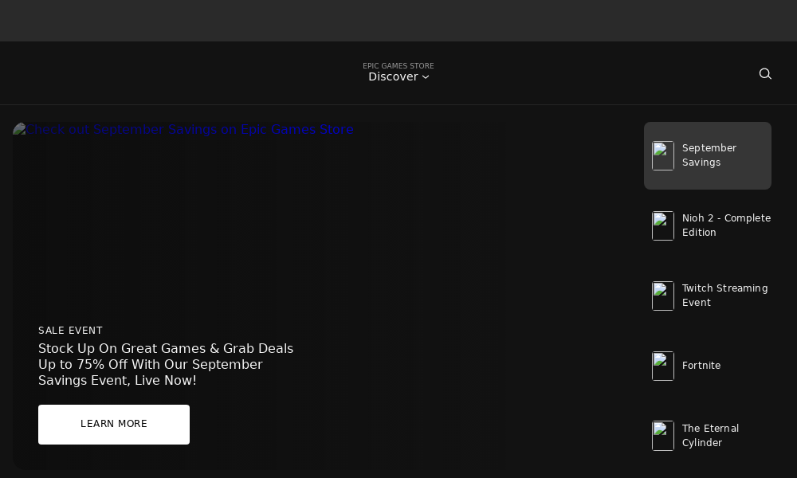This screenshot has width=797, height=478.
Task: Click the Sale Event heading text
Action: pyautogui.click(x=70, y=331)
